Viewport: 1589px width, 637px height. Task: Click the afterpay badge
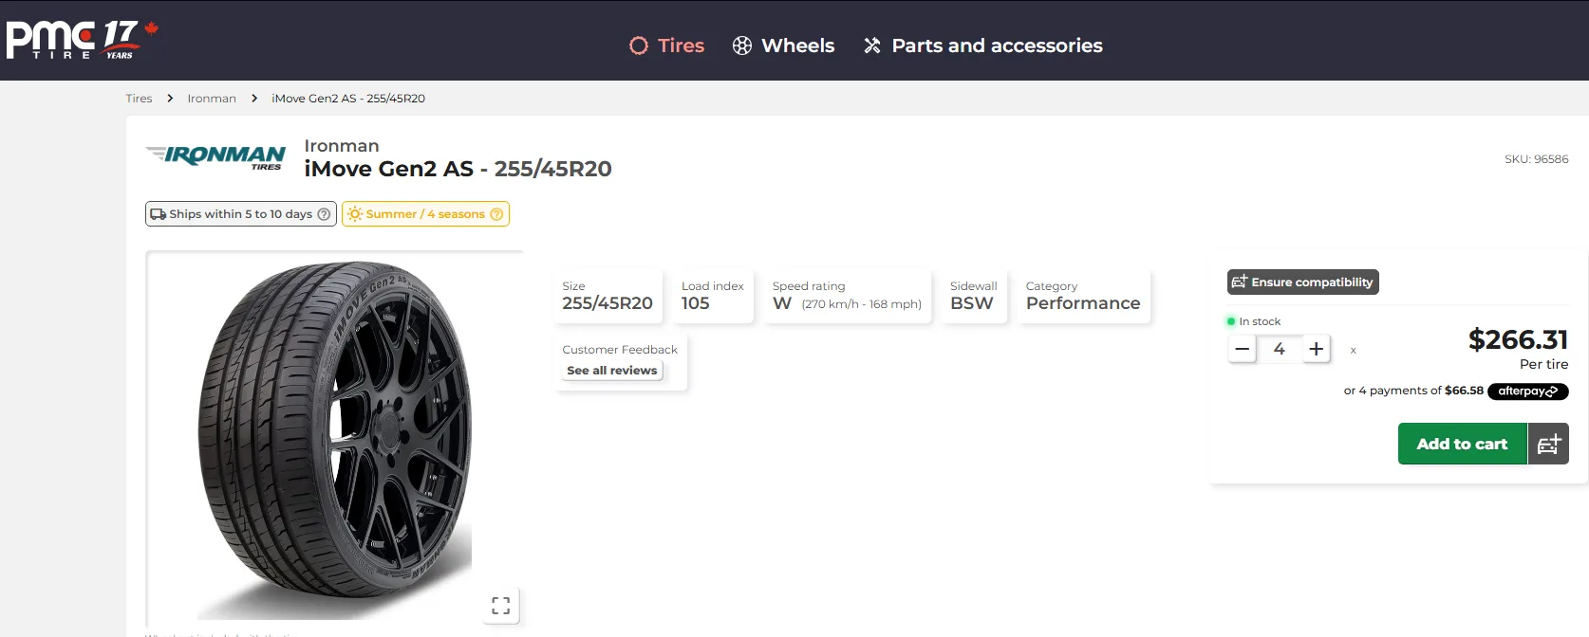click(1527, 391)
